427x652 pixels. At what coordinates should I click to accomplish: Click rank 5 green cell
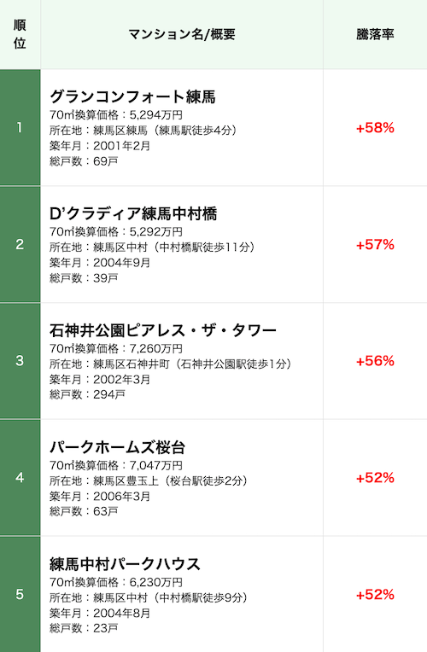pos(20,595)
